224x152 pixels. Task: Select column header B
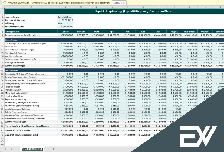pos(66,7)
